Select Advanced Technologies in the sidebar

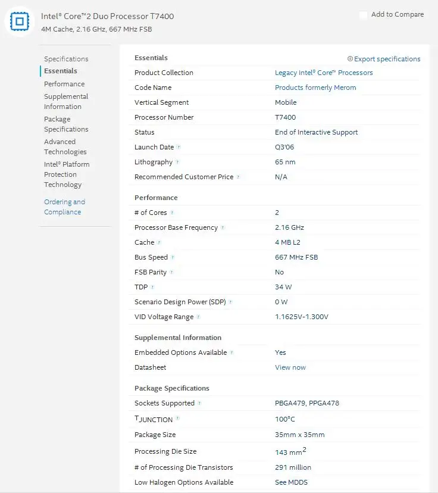(x=65, y=146)
